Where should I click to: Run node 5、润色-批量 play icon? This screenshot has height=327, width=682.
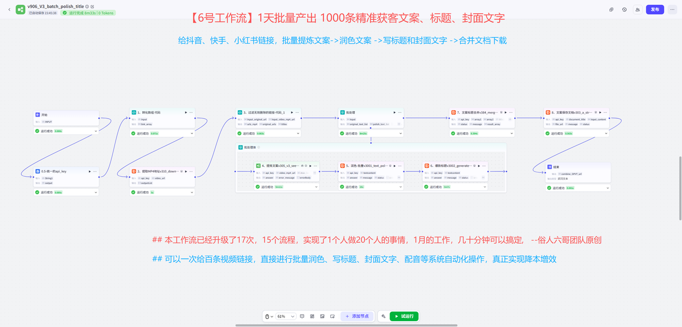coord(395,166)
